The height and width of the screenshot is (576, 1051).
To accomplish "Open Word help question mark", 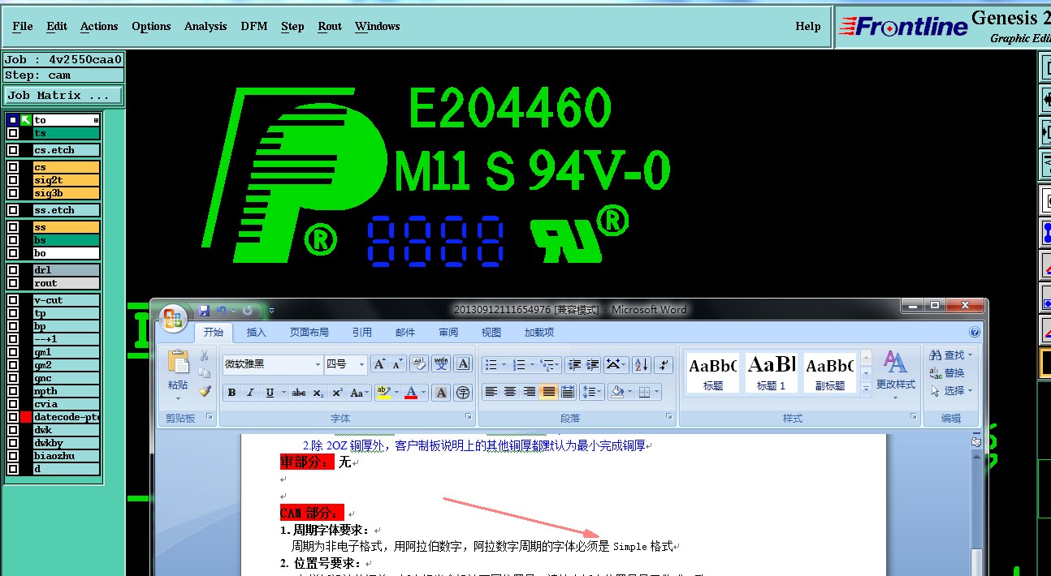I will [x=975, y=332].
